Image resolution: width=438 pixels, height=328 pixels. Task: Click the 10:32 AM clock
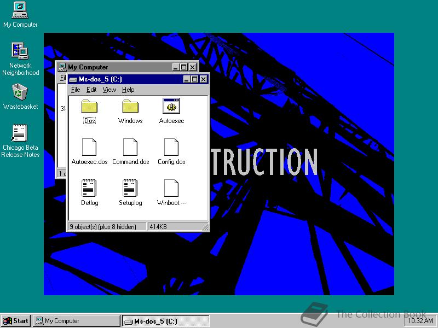420,321
